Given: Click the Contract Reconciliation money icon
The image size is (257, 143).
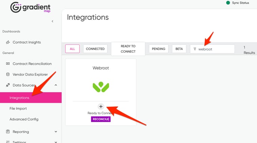Looking at the screenshot, I should coord(8,63).
